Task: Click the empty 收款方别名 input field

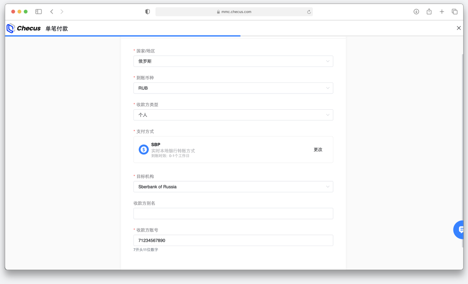Action: [233, 213]
